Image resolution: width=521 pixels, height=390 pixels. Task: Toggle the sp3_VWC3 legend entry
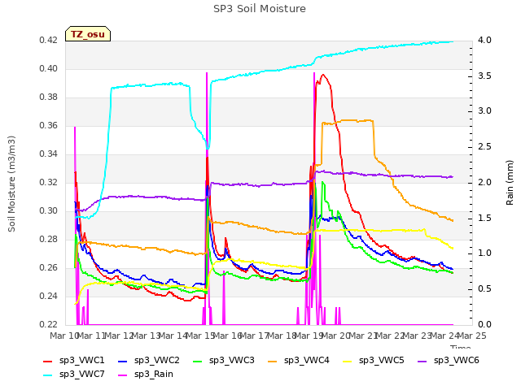(x=224, y=360)
